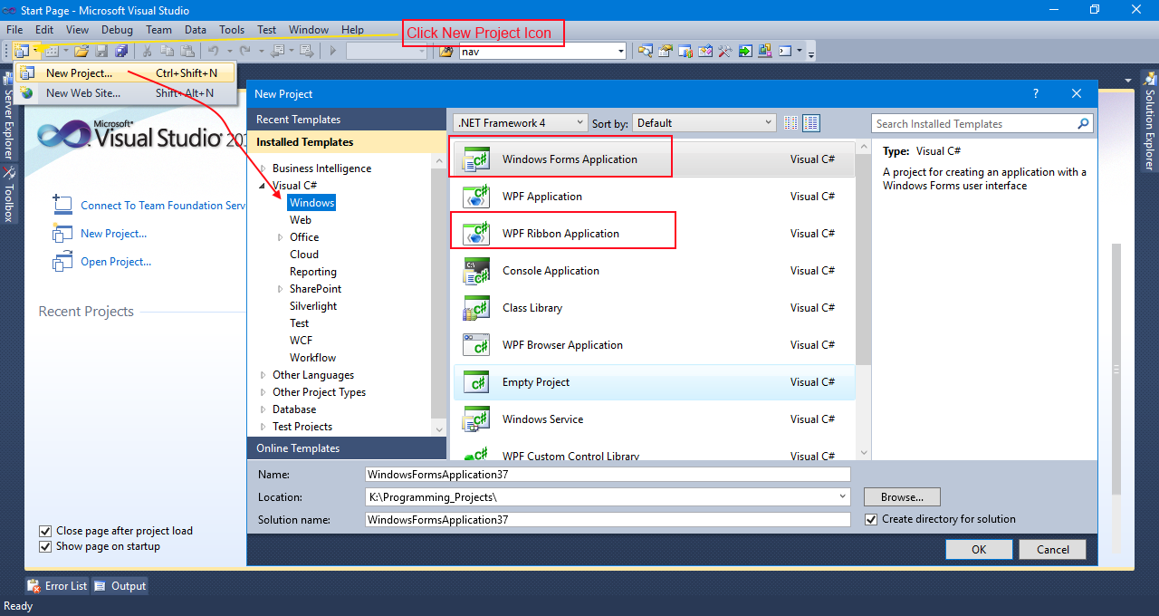Screen dimensions: 1159x616
Task: Click the project Name input field
Action: point(608,474)
